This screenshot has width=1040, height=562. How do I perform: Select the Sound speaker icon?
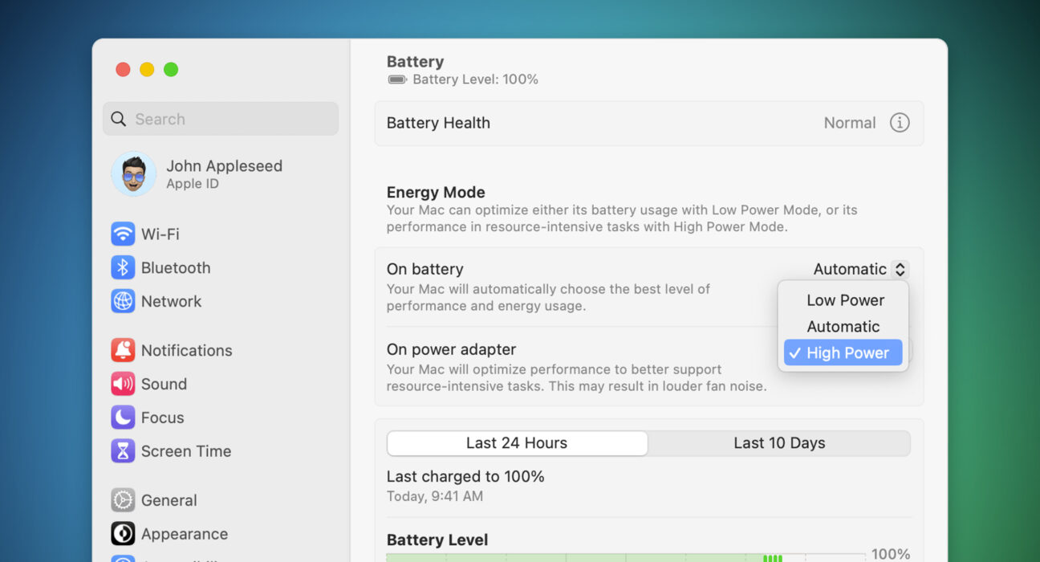(123, 384)
